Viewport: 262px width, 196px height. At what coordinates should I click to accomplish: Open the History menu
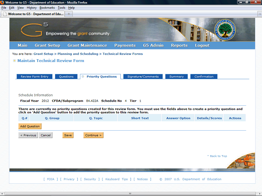32,8
